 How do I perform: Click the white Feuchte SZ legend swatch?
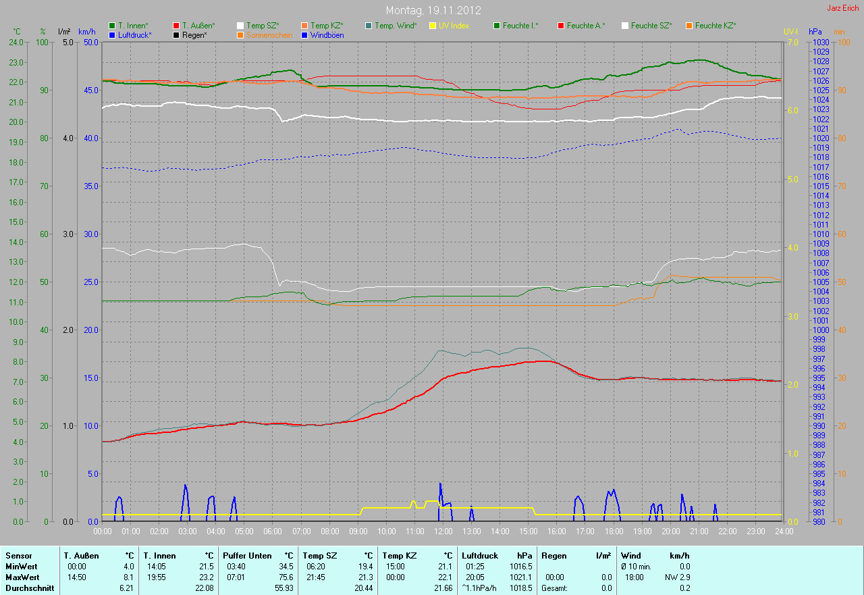pyautogui.click(x=625, y=26)
